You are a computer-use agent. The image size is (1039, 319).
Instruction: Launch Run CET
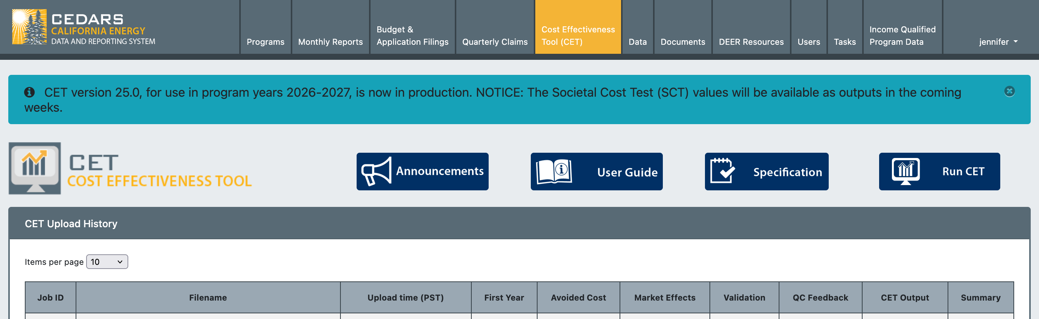[x=939, y=172]
